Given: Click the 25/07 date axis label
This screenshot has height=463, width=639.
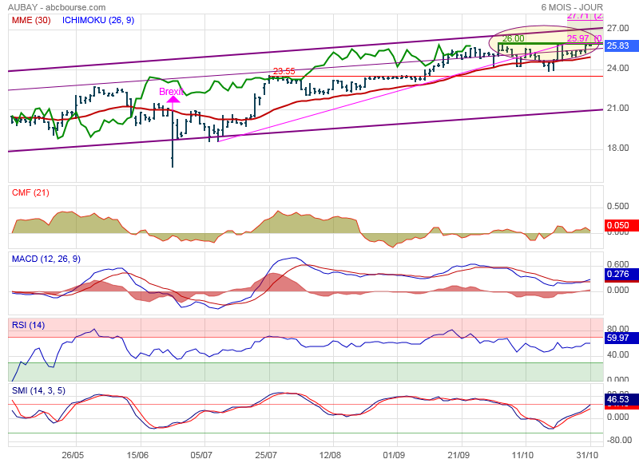Looking at the screenshot, I should (x=266, y=454).
